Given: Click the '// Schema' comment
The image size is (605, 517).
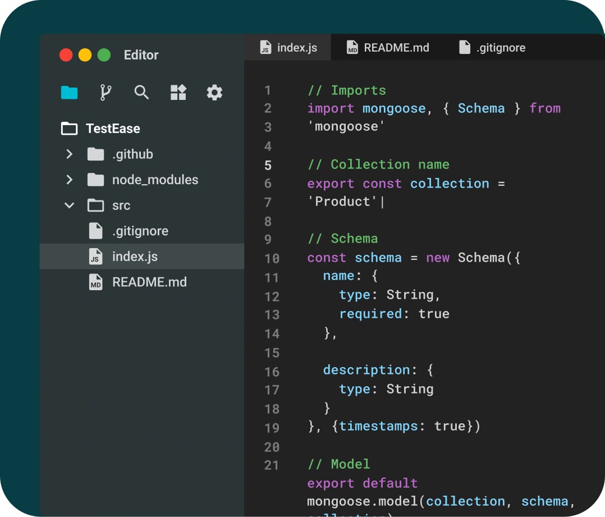Looking at the screenshot, I should [342, 239].
